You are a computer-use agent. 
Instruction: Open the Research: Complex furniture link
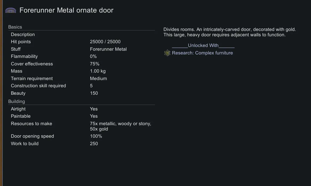tap(202, 53)
